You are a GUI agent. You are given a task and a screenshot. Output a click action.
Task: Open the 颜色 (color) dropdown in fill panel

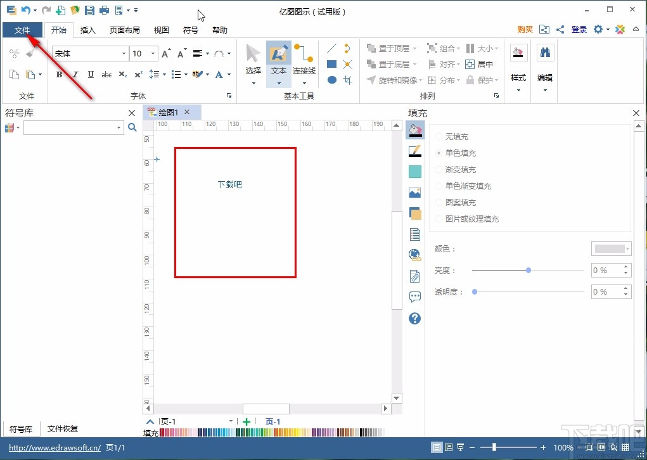610,248
